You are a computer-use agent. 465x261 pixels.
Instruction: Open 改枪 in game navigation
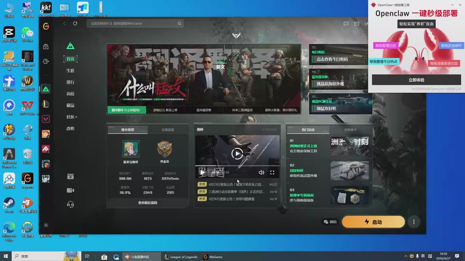click(x=70, y=128)
